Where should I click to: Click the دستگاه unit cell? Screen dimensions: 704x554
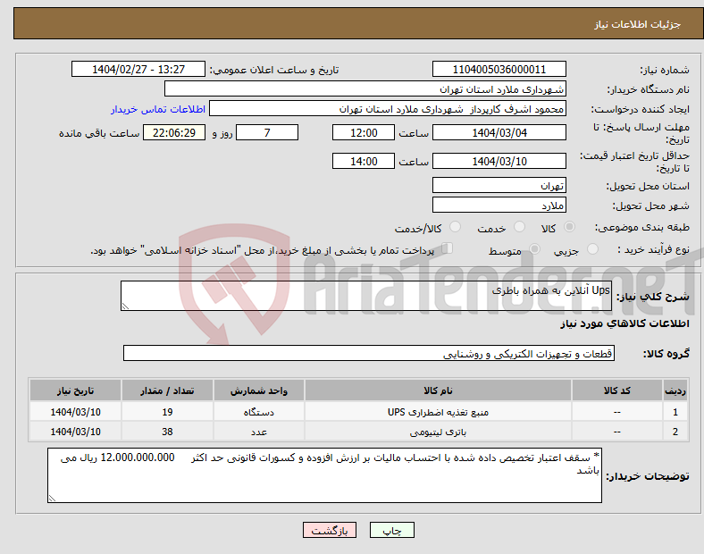259,412
